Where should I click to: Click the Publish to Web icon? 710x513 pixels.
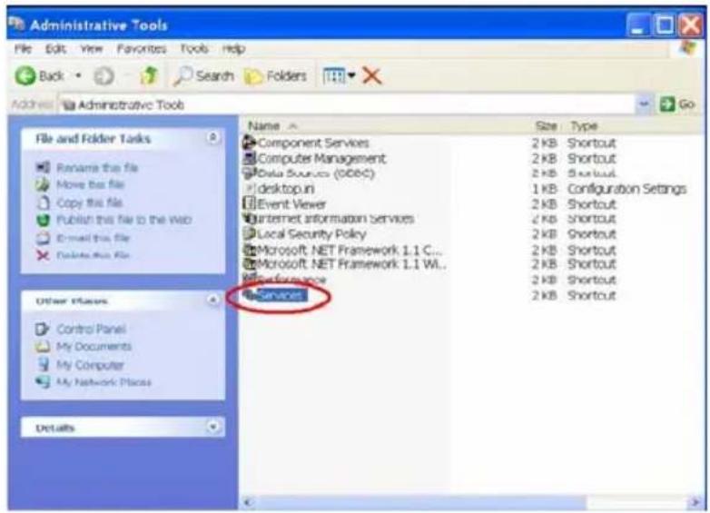pos(43,220)
